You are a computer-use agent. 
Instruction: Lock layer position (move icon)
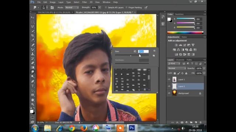point(182,73)
